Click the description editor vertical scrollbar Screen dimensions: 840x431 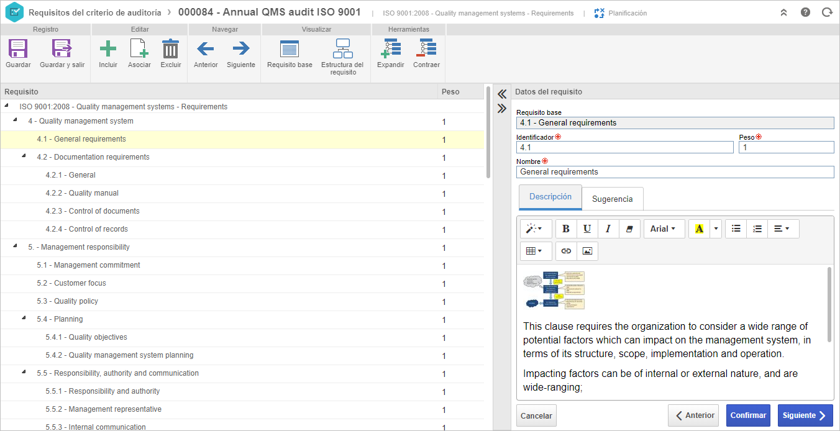pos(829,304)
